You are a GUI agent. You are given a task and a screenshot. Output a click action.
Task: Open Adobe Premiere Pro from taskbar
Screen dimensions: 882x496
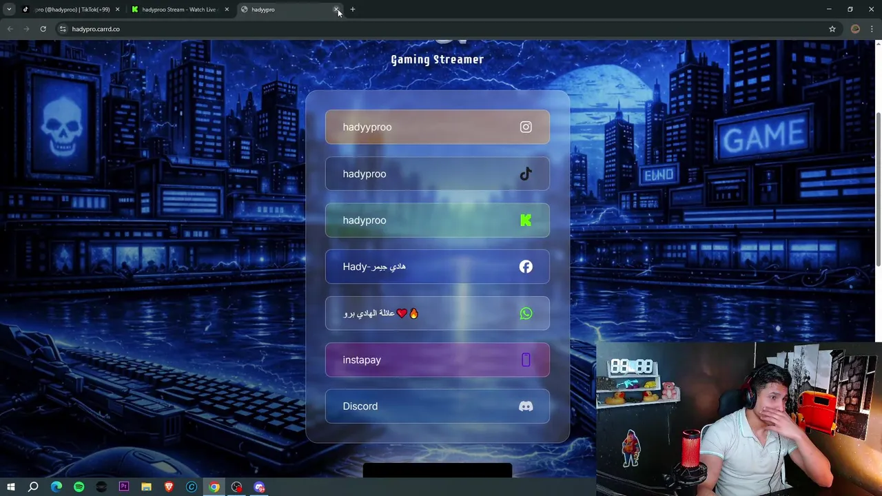tap(124, 487)
